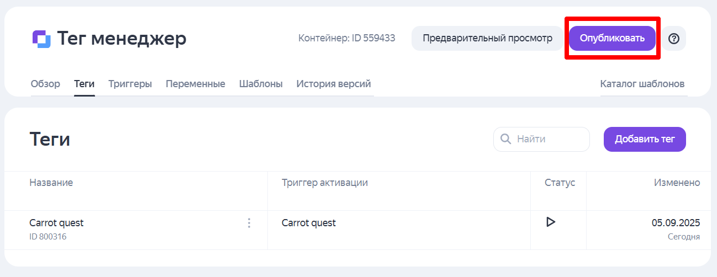View the История версий tab

(334, 84)
